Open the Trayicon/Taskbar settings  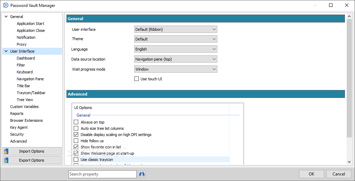[31, 93]
